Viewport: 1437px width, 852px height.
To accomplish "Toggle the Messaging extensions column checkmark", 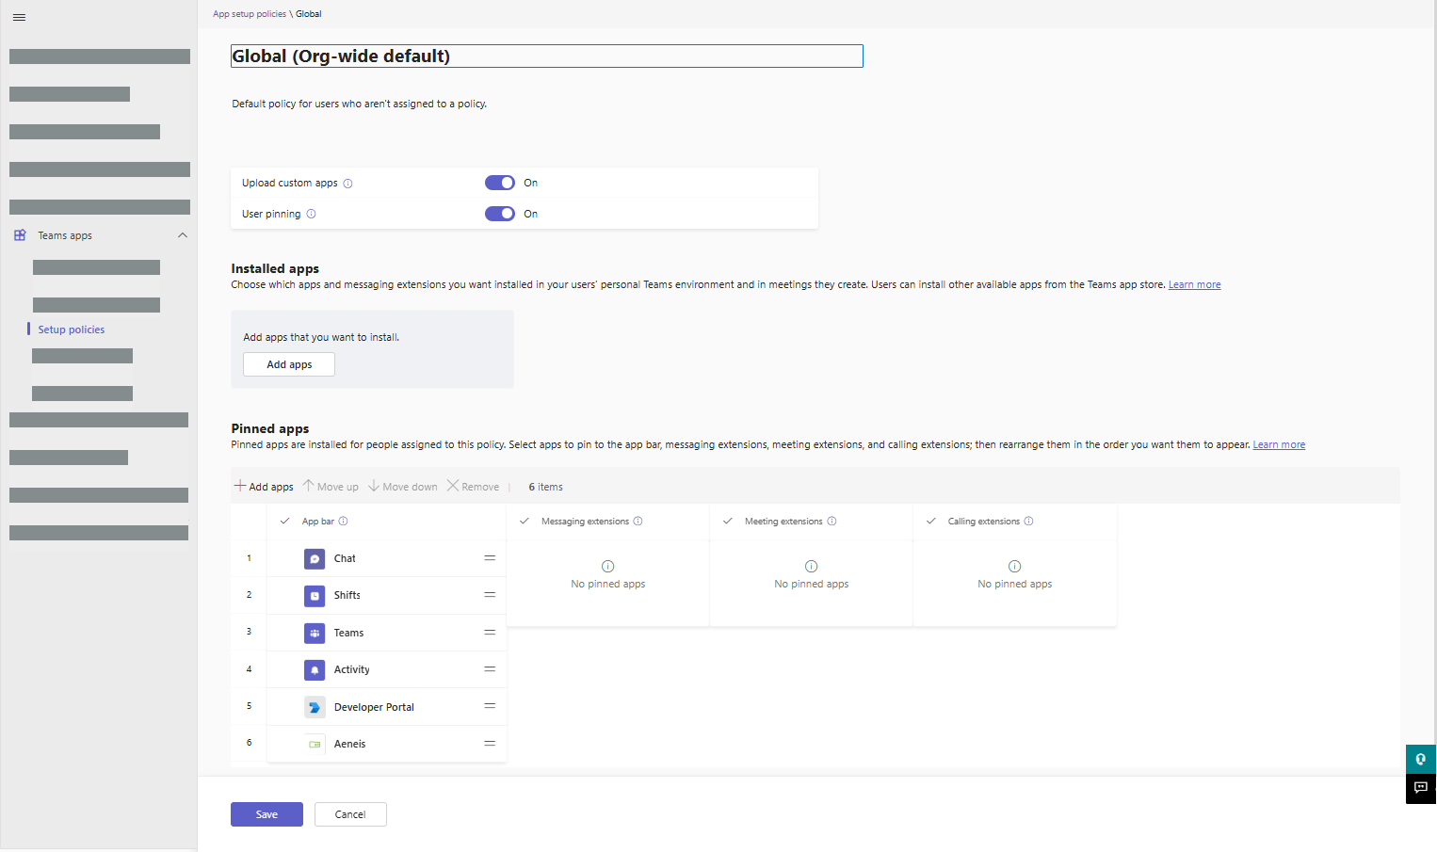I will [x=525, y=521].
